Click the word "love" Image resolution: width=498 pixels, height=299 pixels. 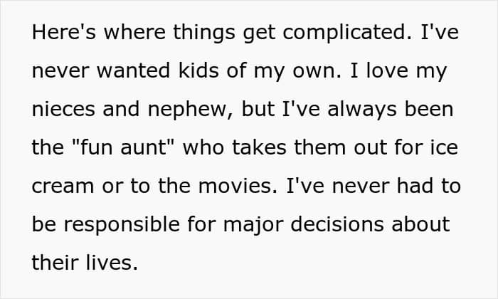point(387,70)
